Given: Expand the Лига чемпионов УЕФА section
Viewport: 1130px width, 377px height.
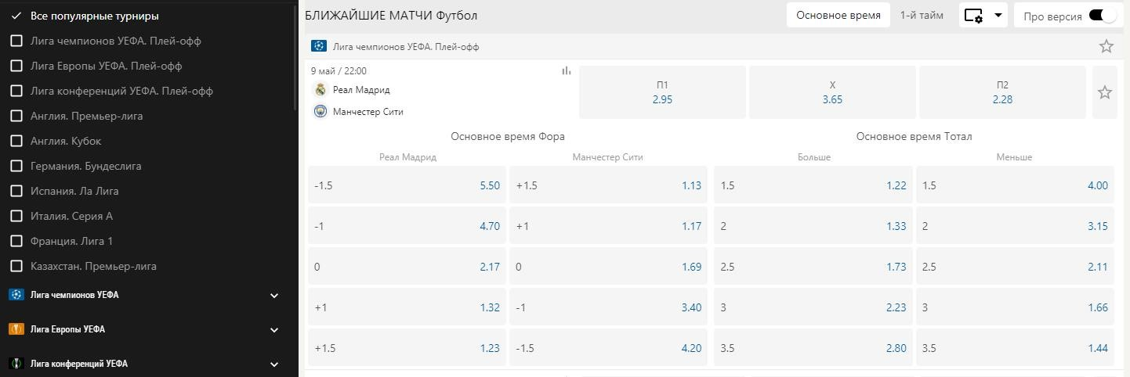Looking at the screenshot, I should tap(274, 295).
